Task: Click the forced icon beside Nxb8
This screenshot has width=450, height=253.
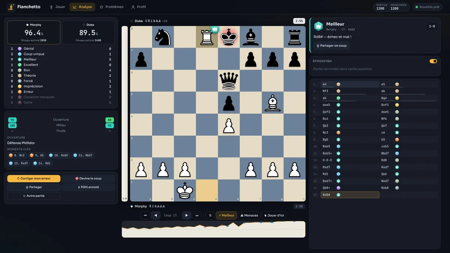Action: click(x=397, y=188)
